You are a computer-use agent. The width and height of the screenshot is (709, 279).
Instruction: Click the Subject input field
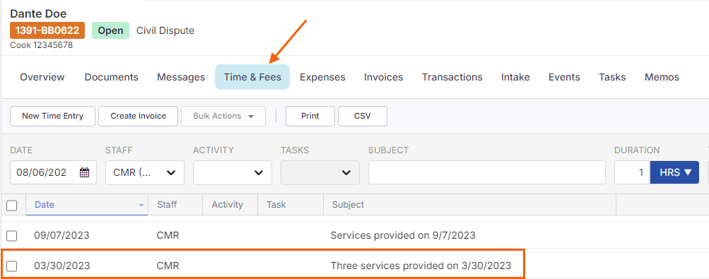[487, 172]
